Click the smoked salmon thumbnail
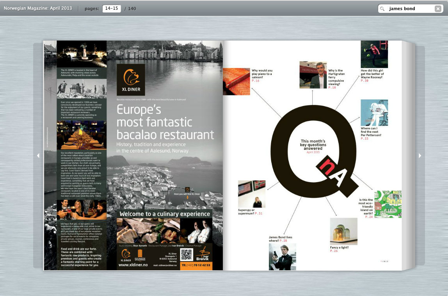Viewport: 448px width, 296px height. (236, 81)
